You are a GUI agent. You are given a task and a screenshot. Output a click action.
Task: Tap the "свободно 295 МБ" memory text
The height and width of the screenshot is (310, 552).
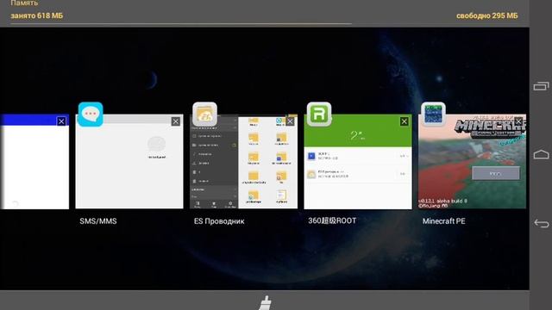click(x=486, y=15)
